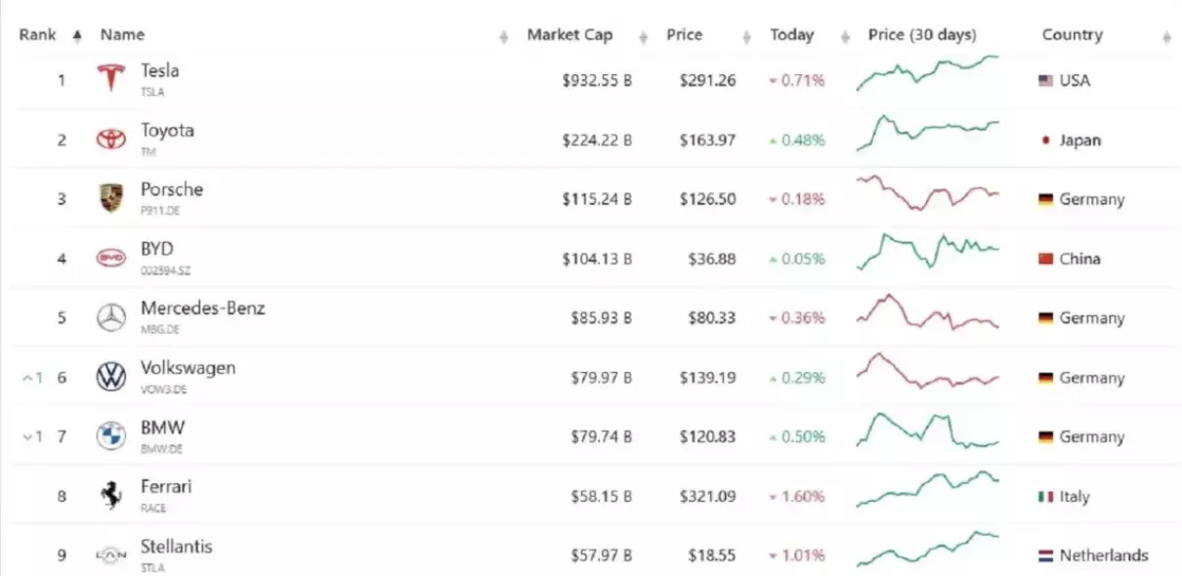Click the Toyota logo icon
This screenshot has width=1182, height=576.
(x=110, y=140)
